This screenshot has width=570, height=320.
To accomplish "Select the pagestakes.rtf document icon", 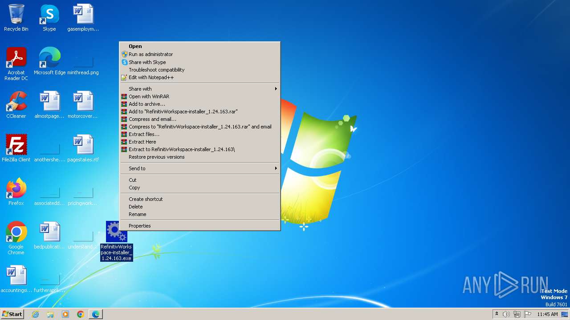I will (83, 148).
